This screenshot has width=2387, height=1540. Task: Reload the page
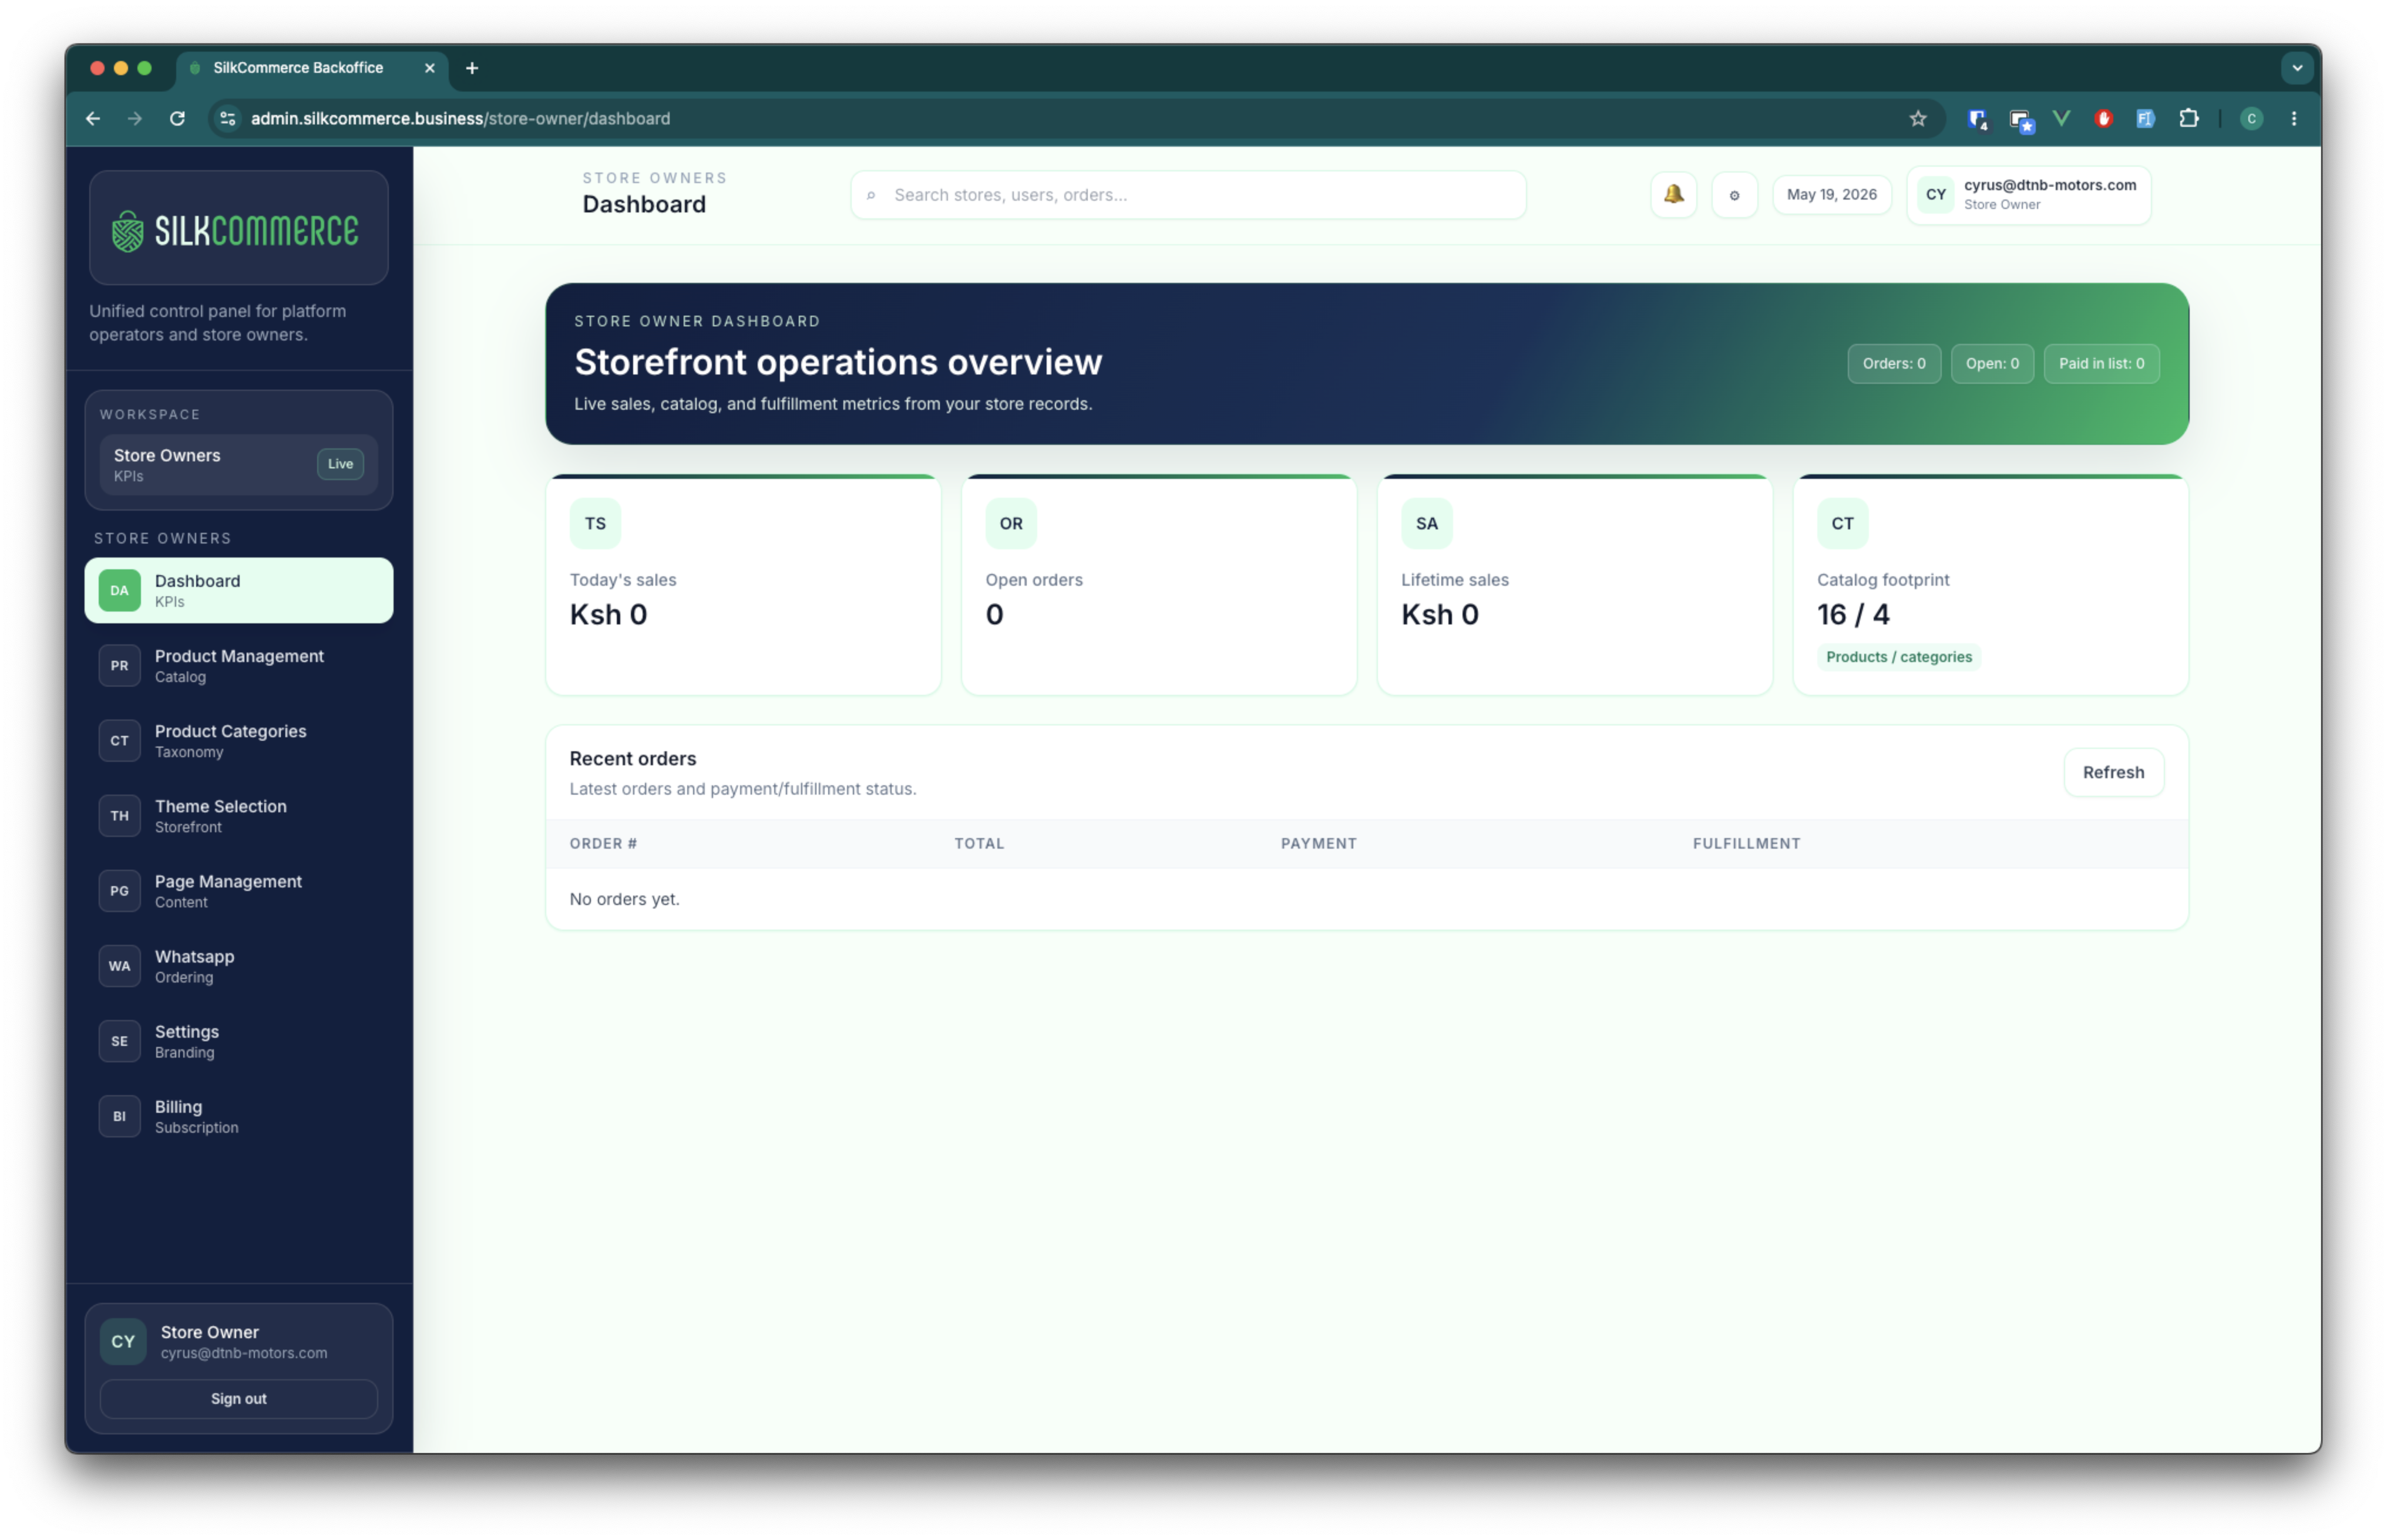[x=177, y=118]
